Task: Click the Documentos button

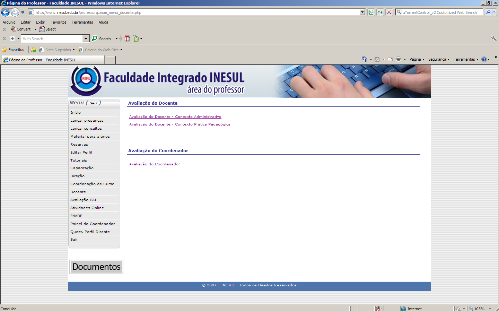Action: (x=96, y=267)
